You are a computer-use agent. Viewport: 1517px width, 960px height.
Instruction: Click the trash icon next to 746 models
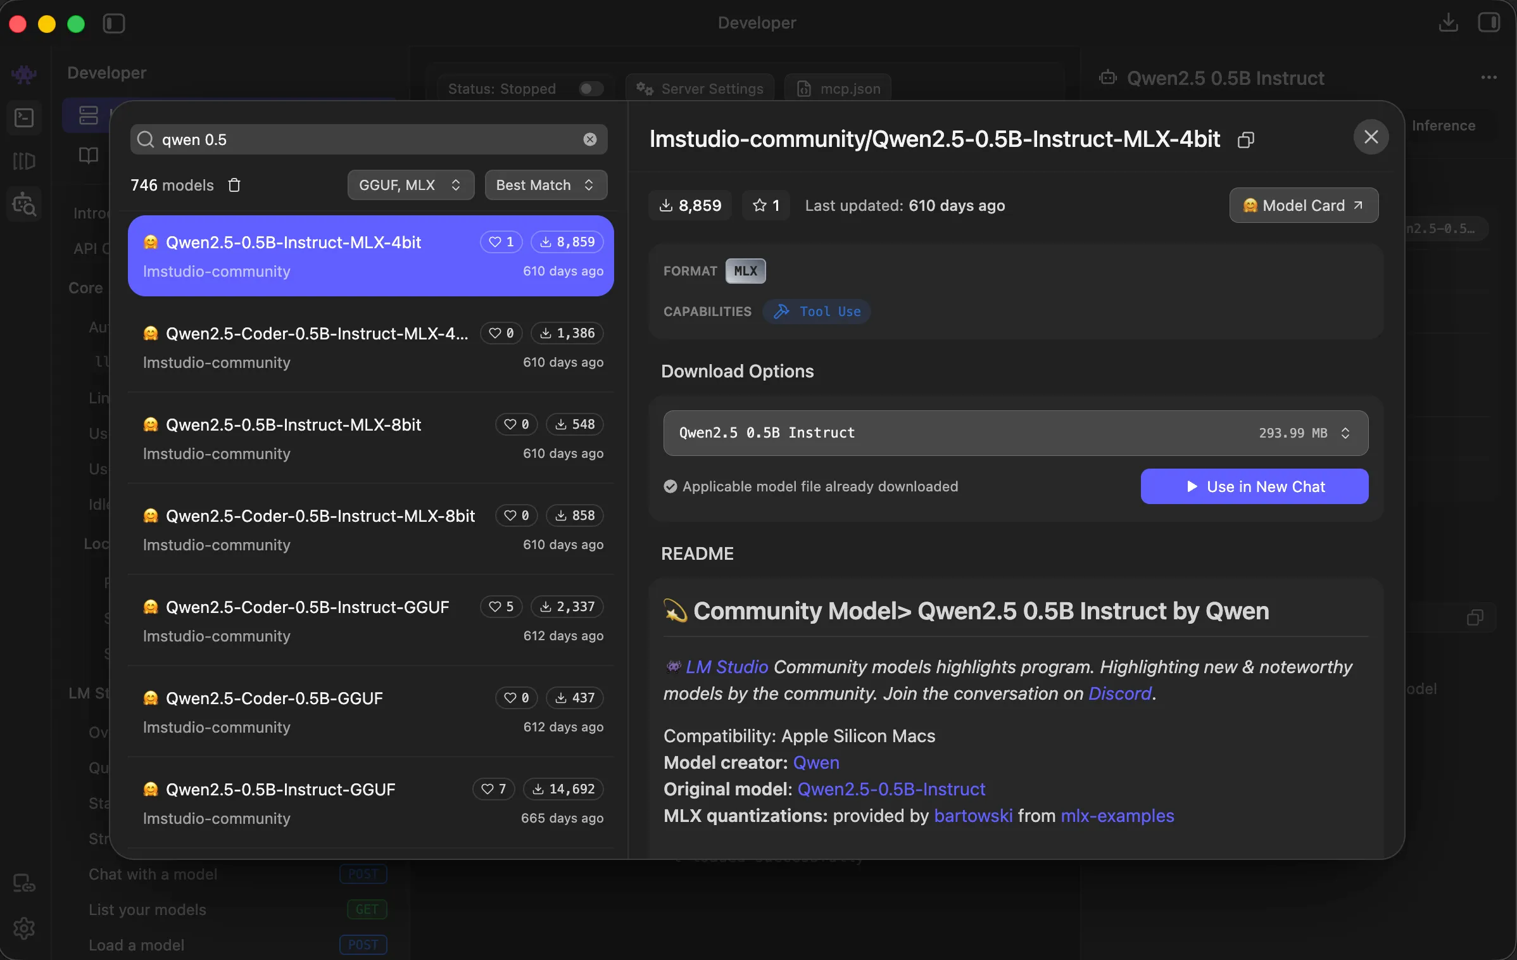(234, 185)
